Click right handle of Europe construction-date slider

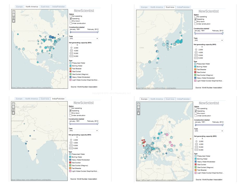(223, 125)
